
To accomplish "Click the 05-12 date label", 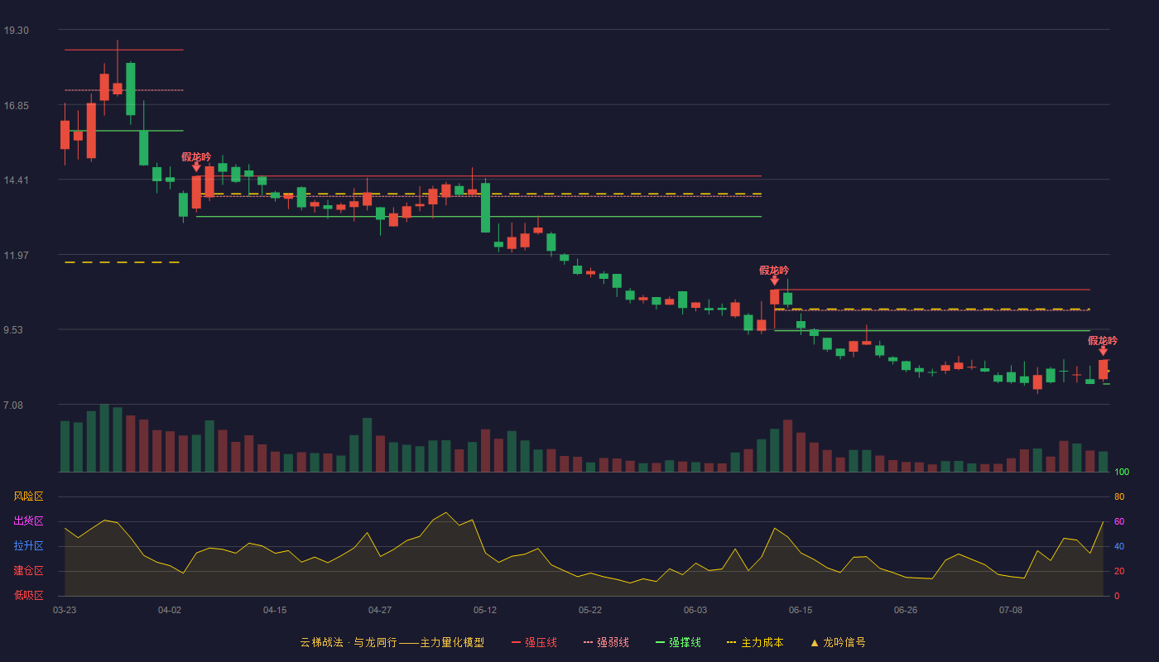I will tap(485, 610).
